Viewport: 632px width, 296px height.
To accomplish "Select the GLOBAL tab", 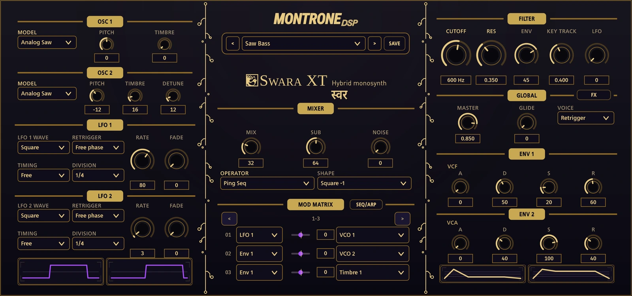I will click(x=527, y=95).
